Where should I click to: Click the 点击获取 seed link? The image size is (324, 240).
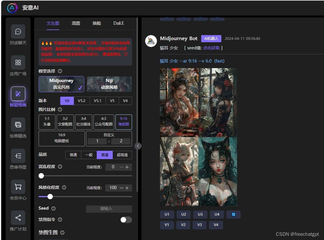pos(211,48)
